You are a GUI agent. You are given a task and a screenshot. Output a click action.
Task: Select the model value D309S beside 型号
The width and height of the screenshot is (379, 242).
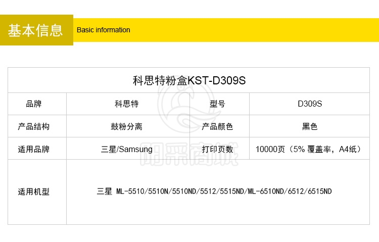point(310,104)
